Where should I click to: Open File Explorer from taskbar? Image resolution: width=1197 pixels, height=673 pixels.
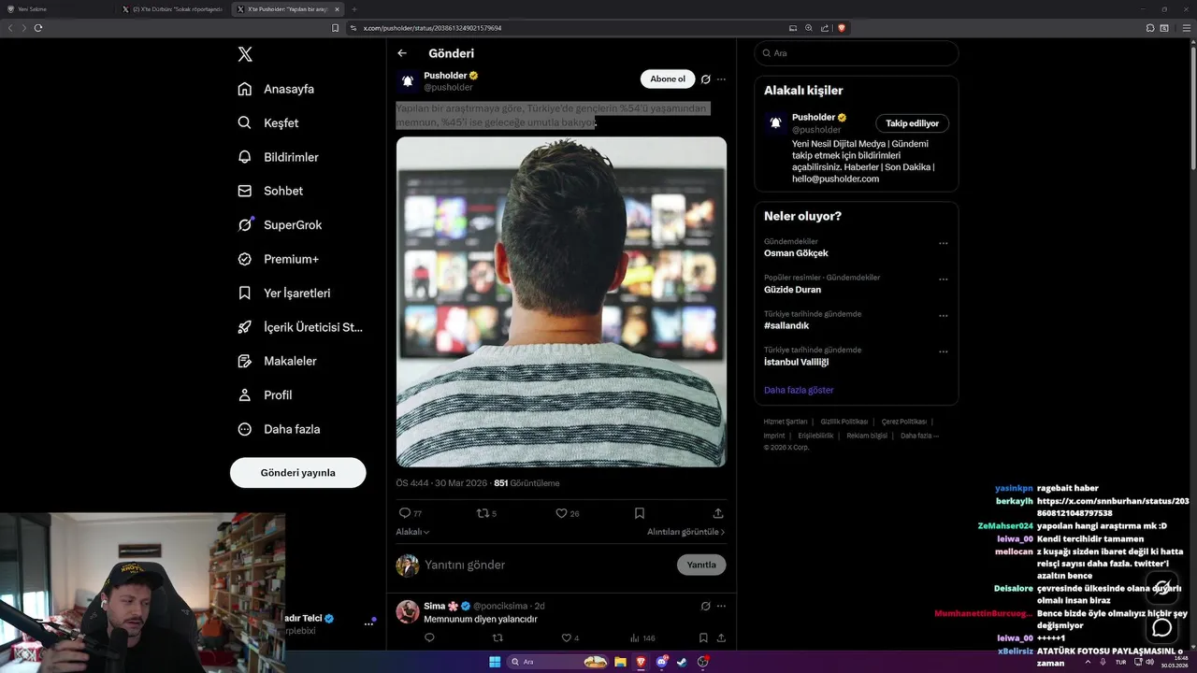click(x=619, y=662)
